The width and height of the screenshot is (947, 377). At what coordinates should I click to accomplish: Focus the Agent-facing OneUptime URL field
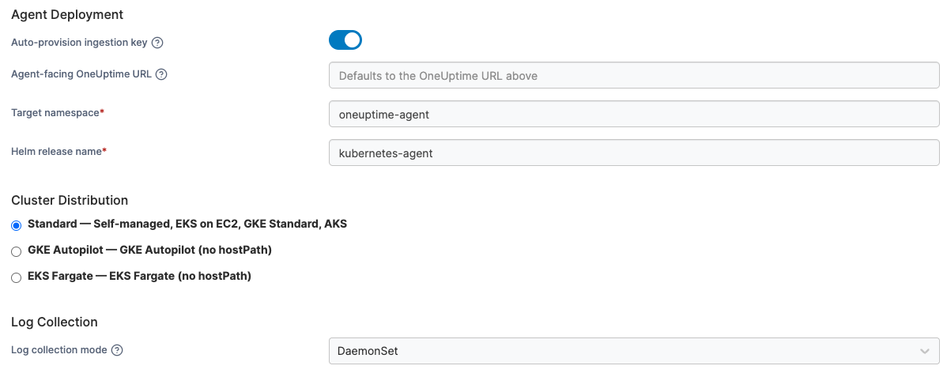pos(633,76)
